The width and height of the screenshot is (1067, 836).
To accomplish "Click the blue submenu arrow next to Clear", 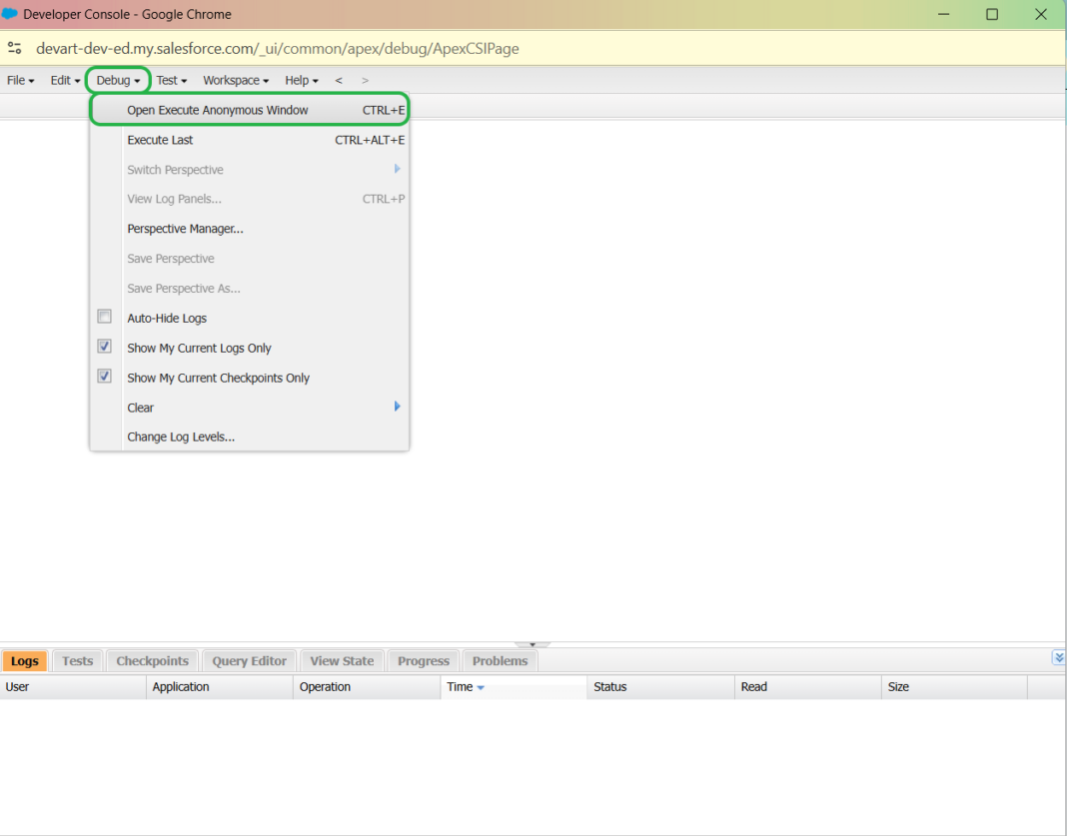I will point(397,407).
